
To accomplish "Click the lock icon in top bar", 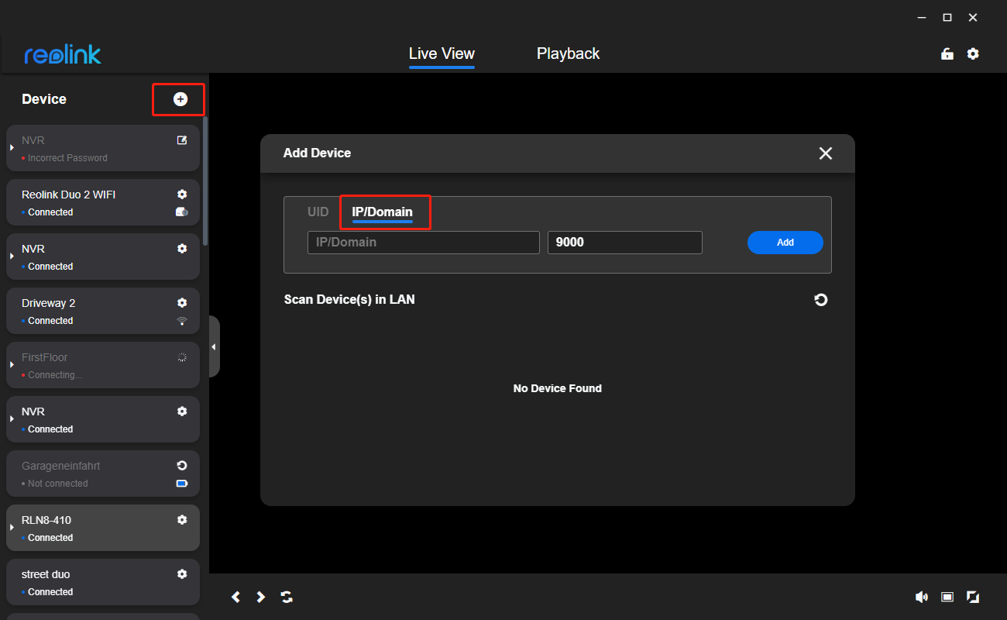I will point(947,53).
